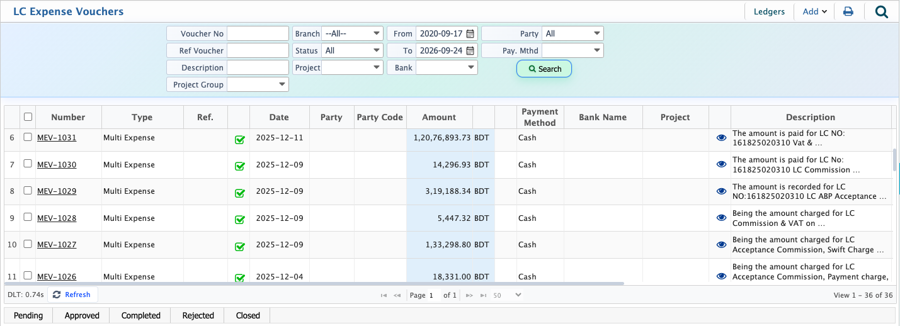This screenshot has width=900, height=326.
Task: Open the Bank filter dropdown
Action: [x=447, y=67]
